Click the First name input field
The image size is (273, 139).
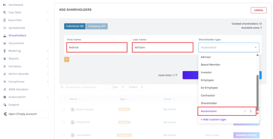tap(97, 47)
